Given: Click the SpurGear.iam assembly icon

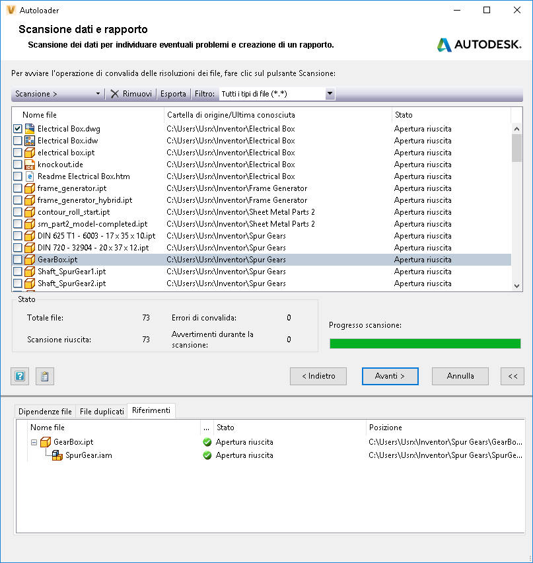Looking at the screenshot, I should 57,455.
